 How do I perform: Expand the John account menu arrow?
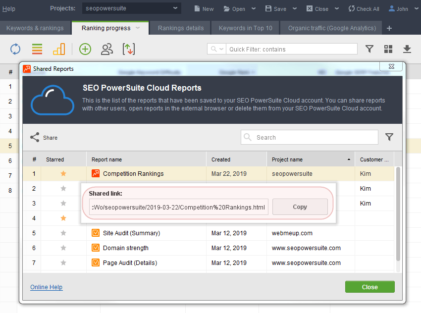pyautogui.click(x=416, y=8)
